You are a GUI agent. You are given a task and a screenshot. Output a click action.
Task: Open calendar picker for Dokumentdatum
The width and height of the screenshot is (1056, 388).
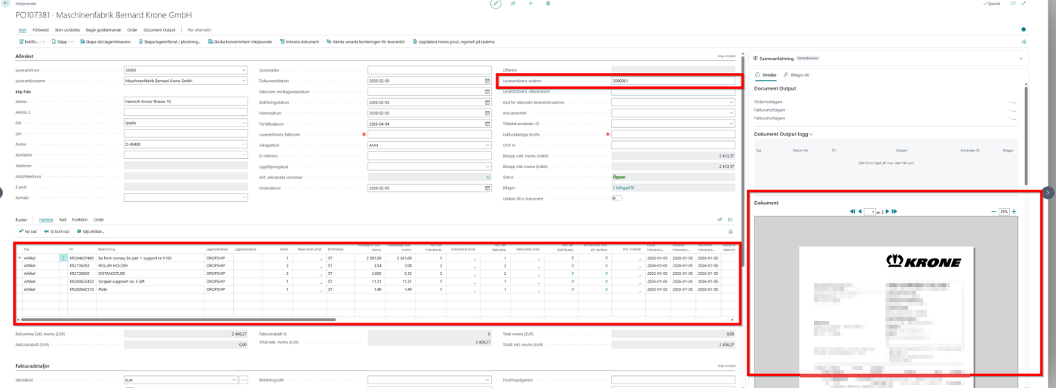487,81
